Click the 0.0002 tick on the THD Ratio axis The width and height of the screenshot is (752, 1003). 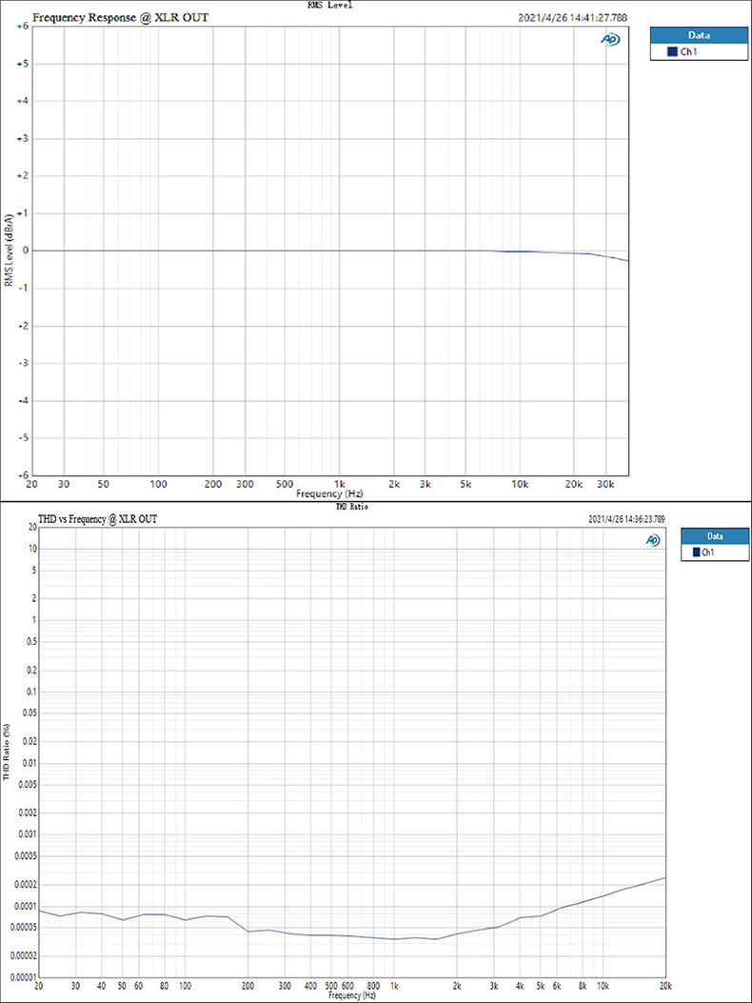[25, 885]
